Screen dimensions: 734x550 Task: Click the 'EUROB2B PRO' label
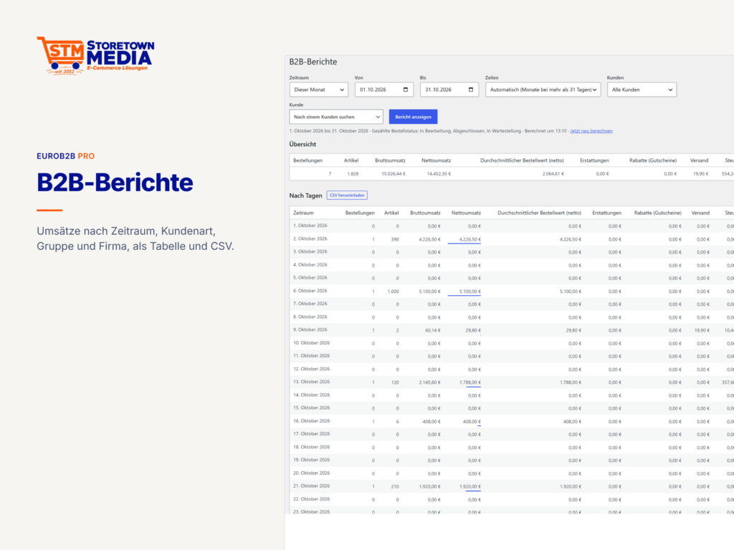point(65,156)
